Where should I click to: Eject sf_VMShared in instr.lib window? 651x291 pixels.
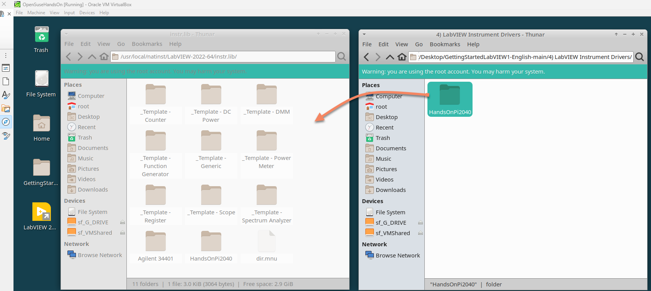tap(122, 233)
